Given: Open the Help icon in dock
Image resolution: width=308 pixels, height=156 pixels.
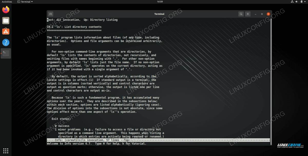Looking at the screenshot, I should point(6,42).
